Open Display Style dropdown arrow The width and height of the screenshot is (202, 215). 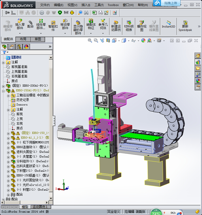point(129,41)
